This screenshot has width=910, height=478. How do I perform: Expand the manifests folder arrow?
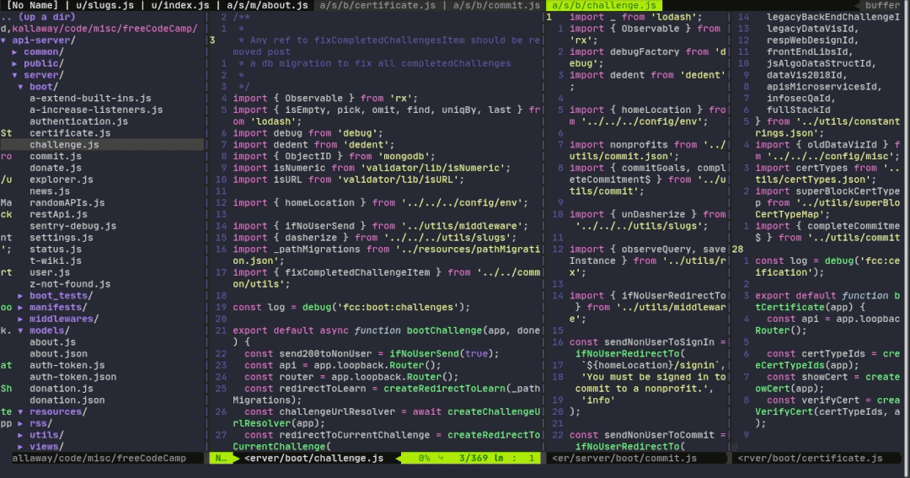pyautogui.click(x=21, y=307)
